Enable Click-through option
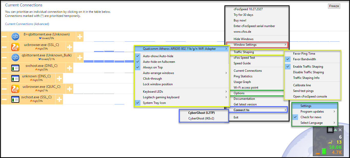 181,79
